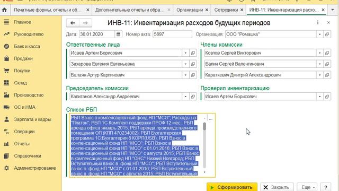Screen dimensions: 339x191
Task: Close the Сотрудники tab
Action: (x=242, y=10)
